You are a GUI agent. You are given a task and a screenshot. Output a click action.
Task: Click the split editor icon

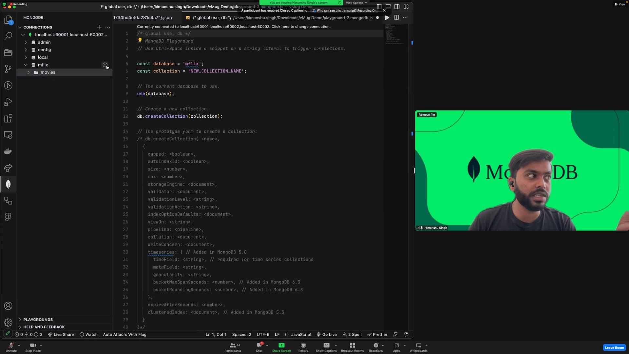(396, 18)
